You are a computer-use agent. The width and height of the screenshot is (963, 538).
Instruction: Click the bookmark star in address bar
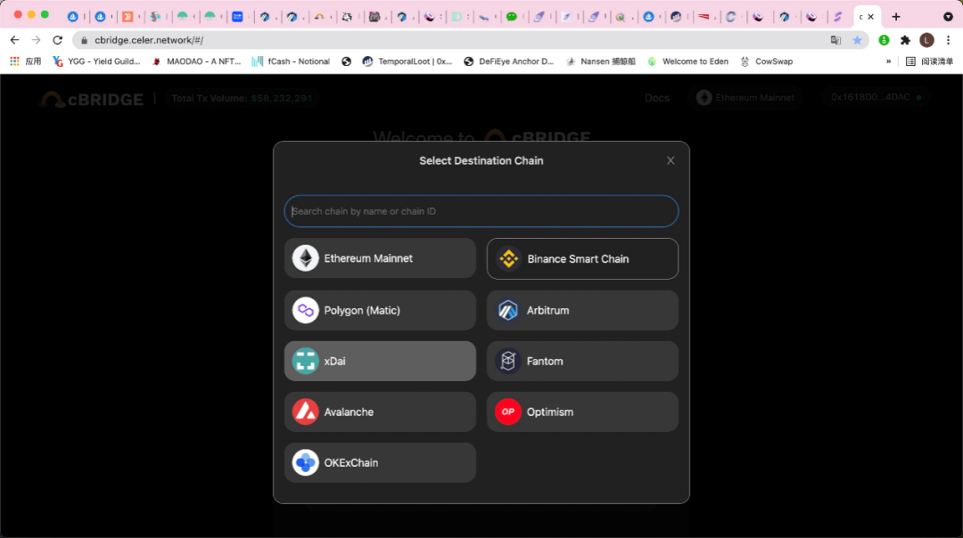click(858, 40)
